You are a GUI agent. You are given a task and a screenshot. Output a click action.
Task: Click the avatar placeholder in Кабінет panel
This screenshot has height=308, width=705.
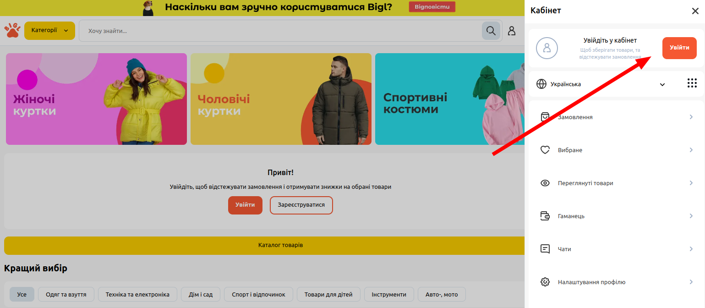(547, 48)
